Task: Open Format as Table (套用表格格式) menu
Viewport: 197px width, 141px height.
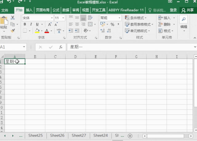Action: coord(139,24)
